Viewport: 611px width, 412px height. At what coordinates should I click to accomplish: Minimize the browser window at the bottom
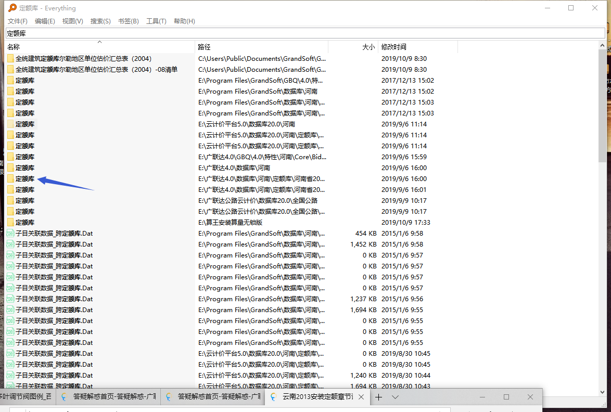[x=482, y=397]
